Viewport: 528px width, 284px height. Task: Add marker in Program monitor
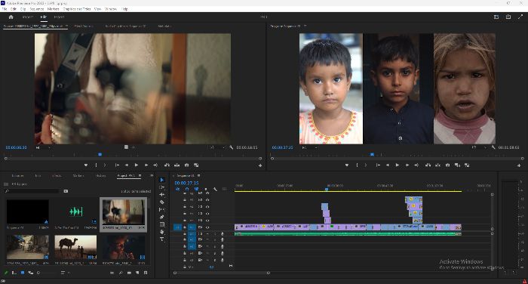(347, 165)
